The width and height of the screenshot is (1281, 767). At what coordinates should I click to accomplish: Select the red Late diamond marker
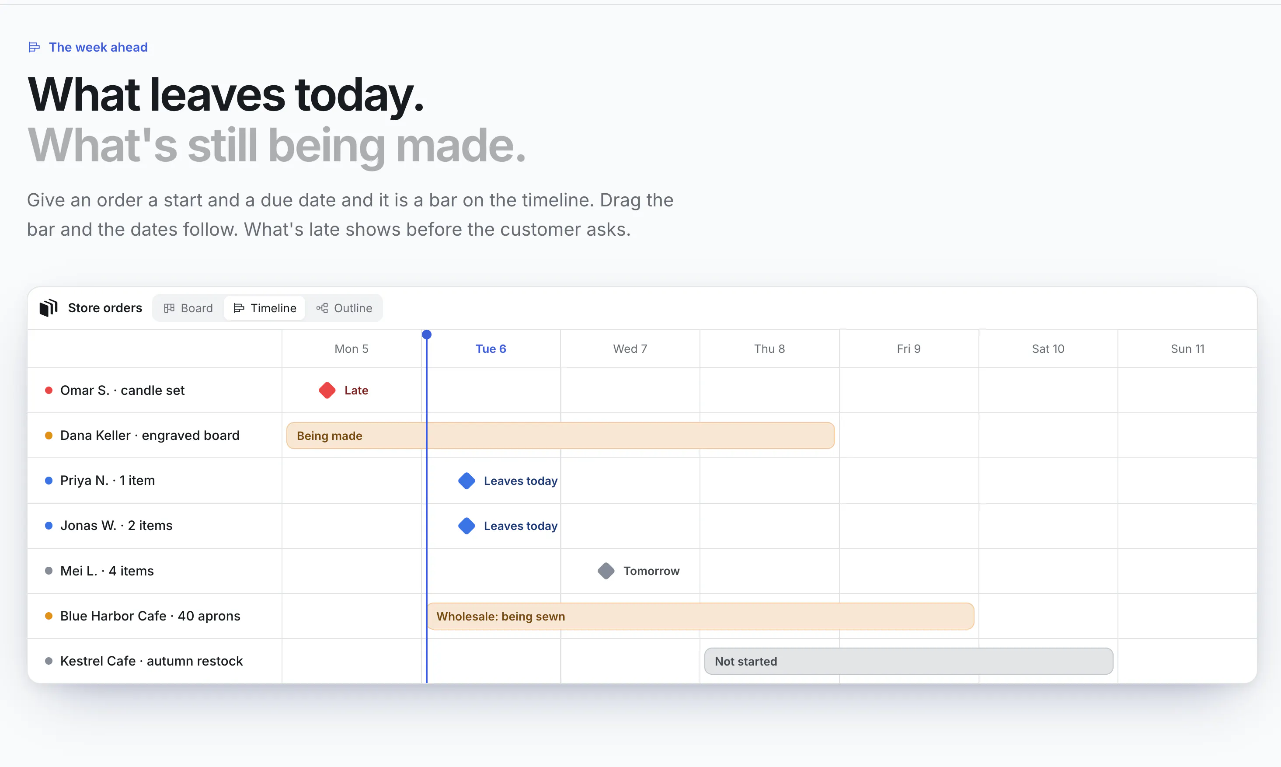click(x=327, y=390)
